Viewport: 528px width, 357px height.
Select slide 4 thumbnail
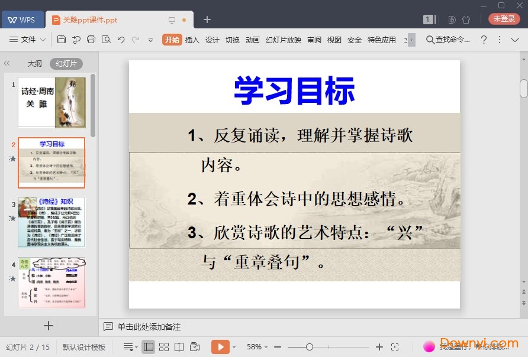click(x=51, y=282)
